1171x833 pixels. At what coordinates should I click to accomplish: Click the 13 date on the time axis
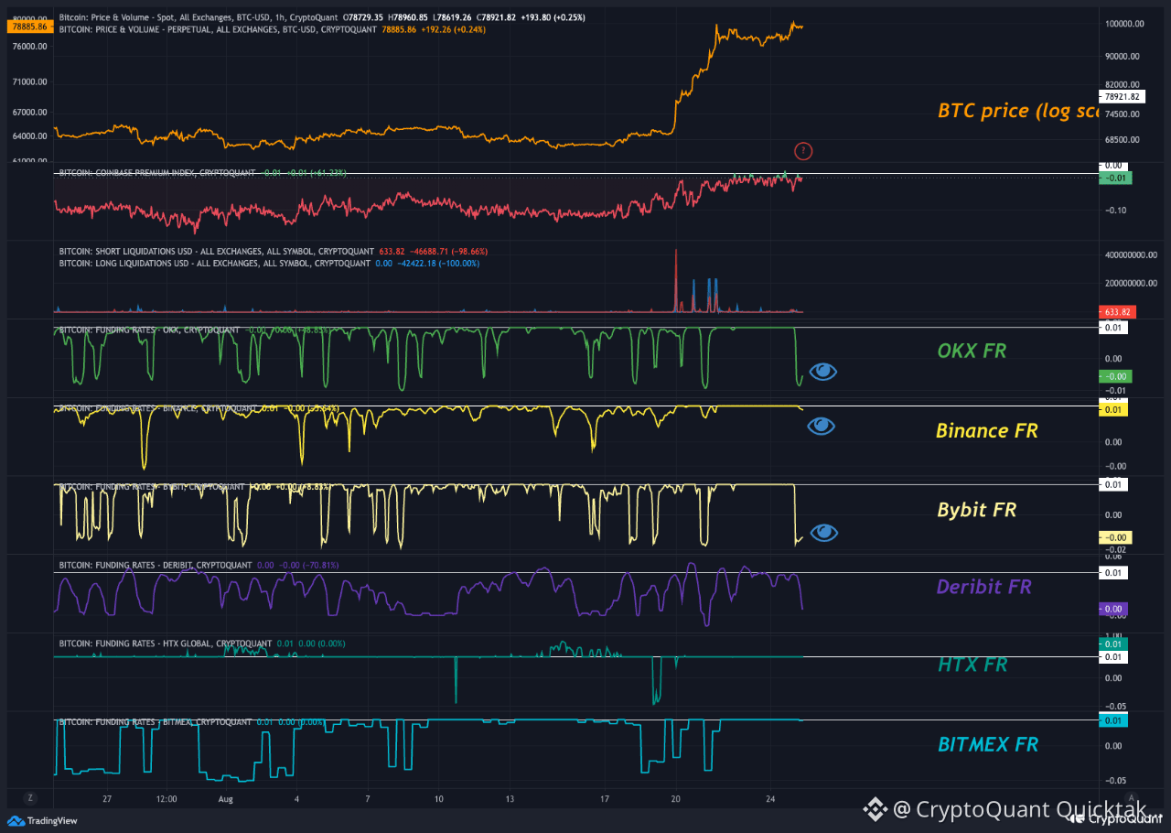pos(510,798)
